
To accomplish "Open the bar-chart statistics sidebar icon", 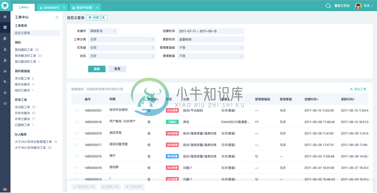I will 5,71.
